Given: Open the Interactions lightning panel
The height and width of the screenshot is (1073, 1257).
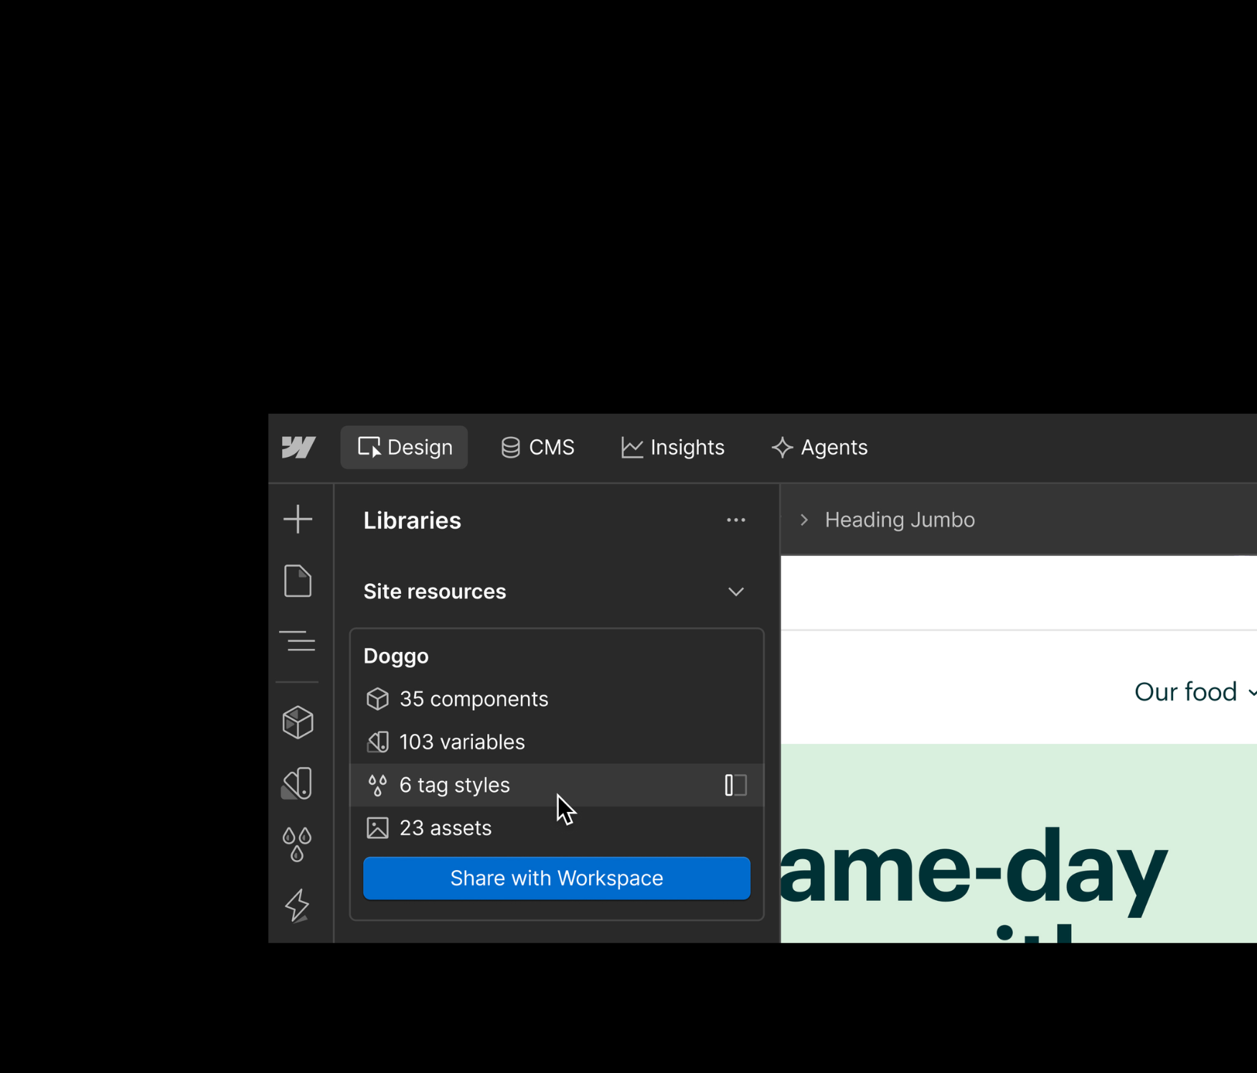Looking at the screenshot, I should [x=298, y=905].
